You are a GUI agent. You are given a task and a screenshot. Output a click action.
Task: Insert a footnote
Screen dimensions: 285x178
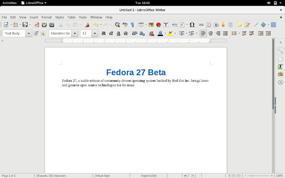(x=208, y=24)
